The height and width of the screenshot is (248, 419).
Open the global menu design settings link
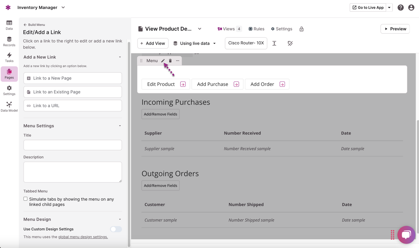click(83, 237)
